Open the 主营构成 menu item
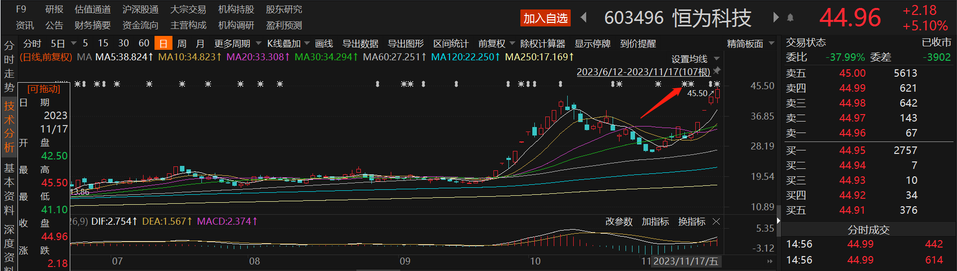 click(188, 25)
